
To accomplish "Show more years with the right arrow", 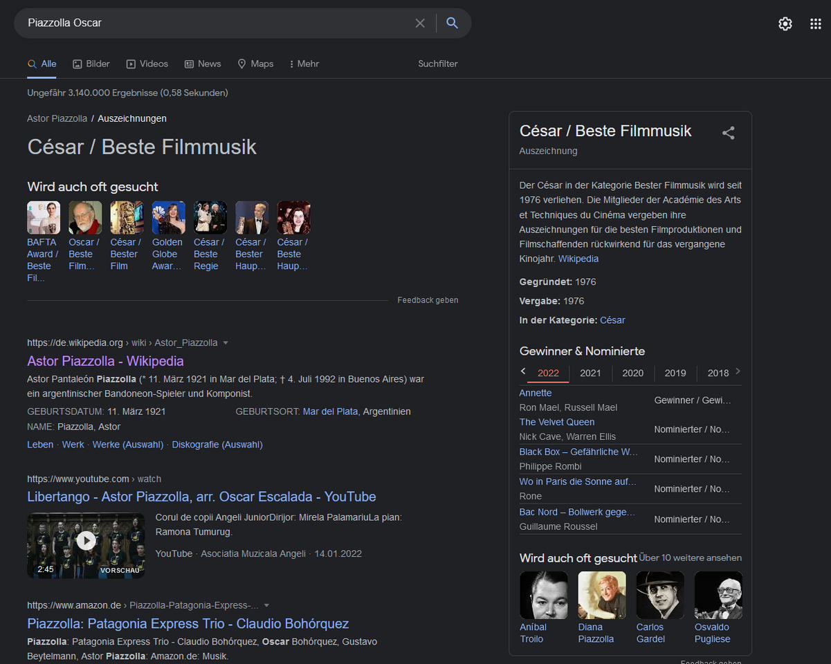I will 738,371.
